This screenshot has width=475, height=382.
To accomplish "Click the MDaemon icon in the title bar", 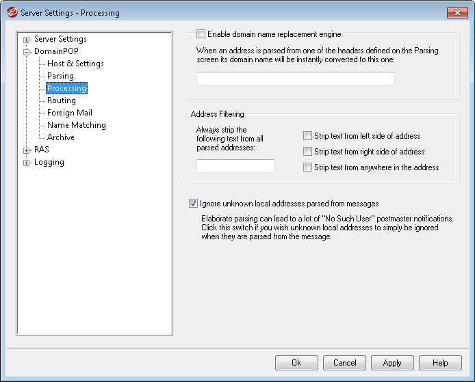I will (x=11, y=12).
